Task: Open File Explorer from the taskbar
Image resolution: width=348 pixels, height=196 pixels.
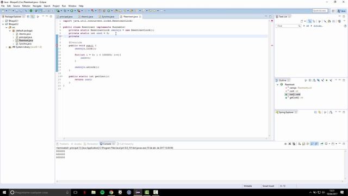Action: tap(94, 192)
